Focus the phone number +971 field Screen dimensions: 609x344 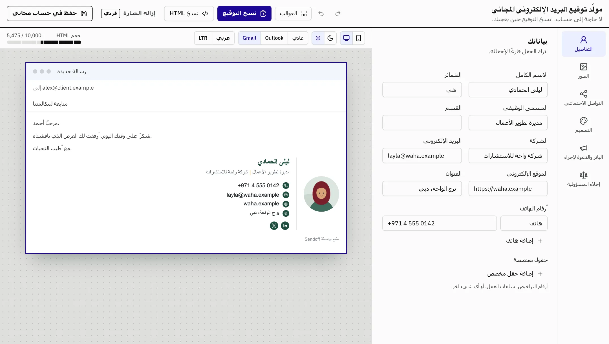[x=439, y=223]
